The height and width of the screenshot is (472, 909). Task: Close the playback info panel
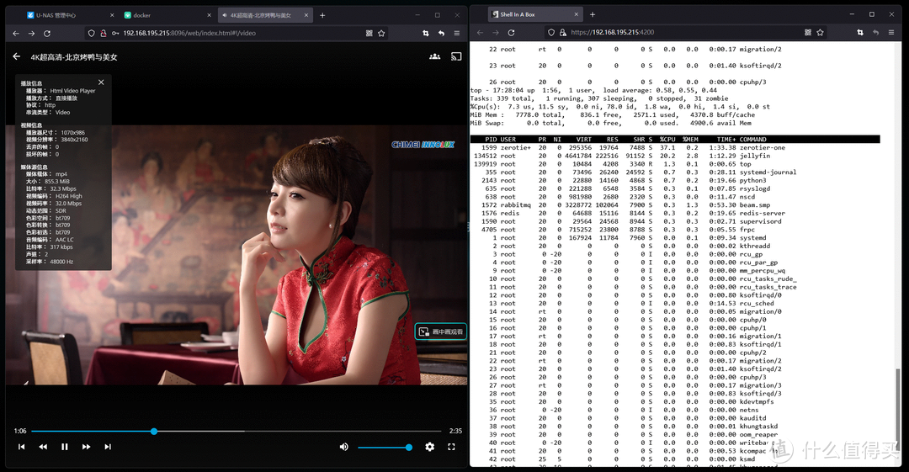101,82
